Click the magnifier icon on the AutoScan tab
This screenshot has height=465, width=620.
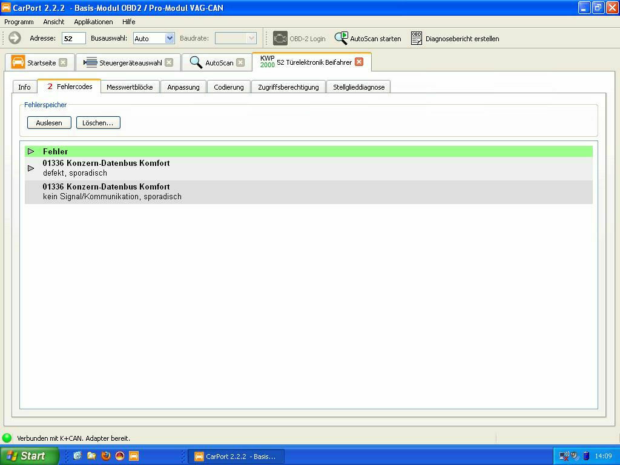point(196,62)
